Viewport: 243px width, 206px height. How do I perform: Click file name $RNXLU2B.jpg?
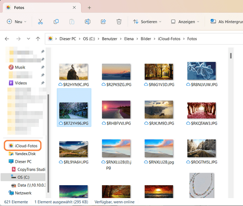click(x=161, y=162)
